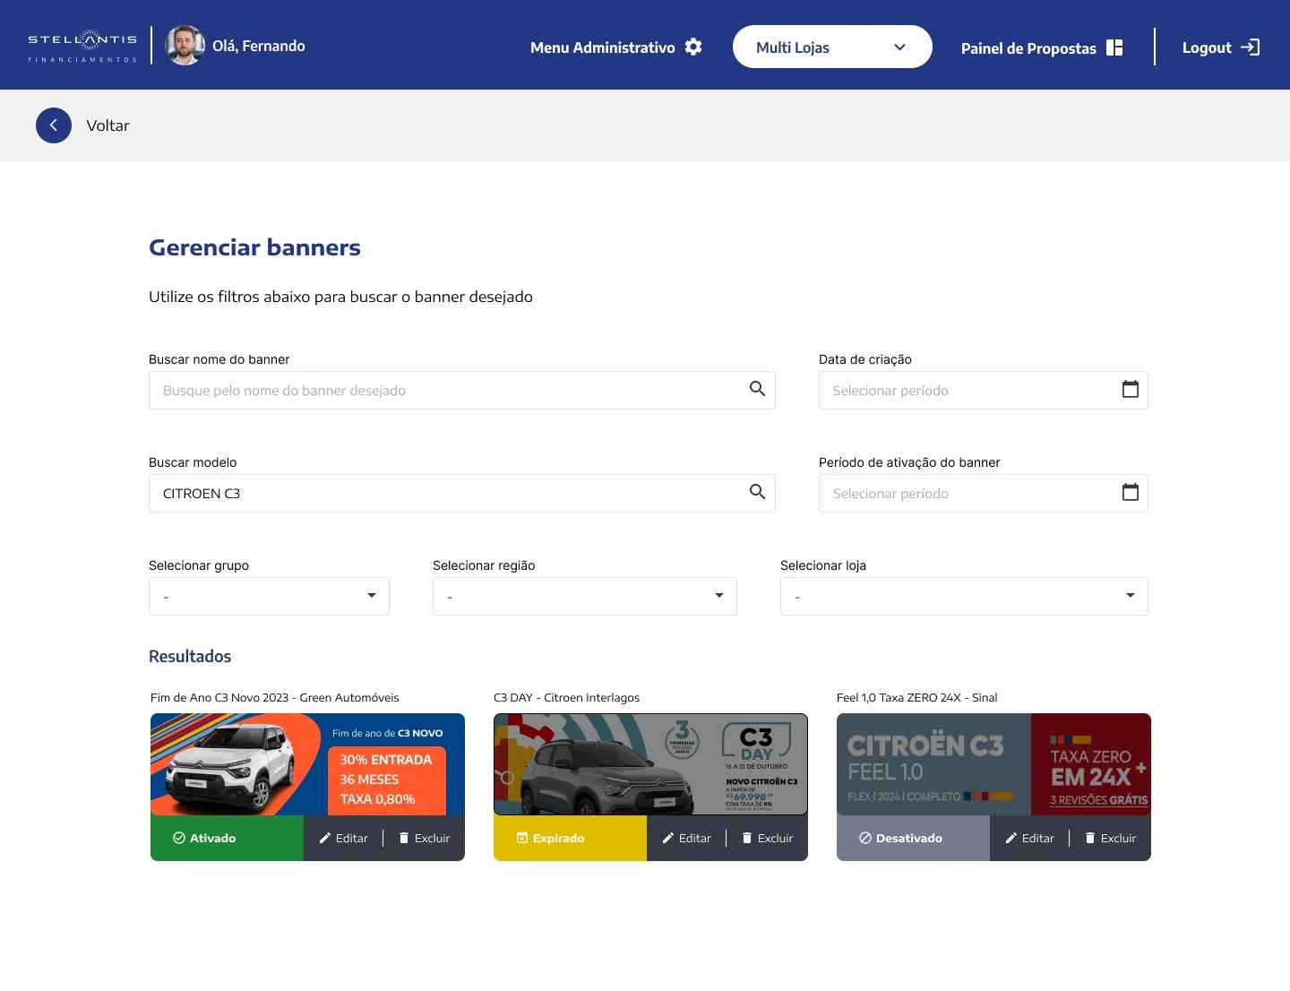Open the Fim de Ano C3 Novo banner image

(x=307, y=764)
